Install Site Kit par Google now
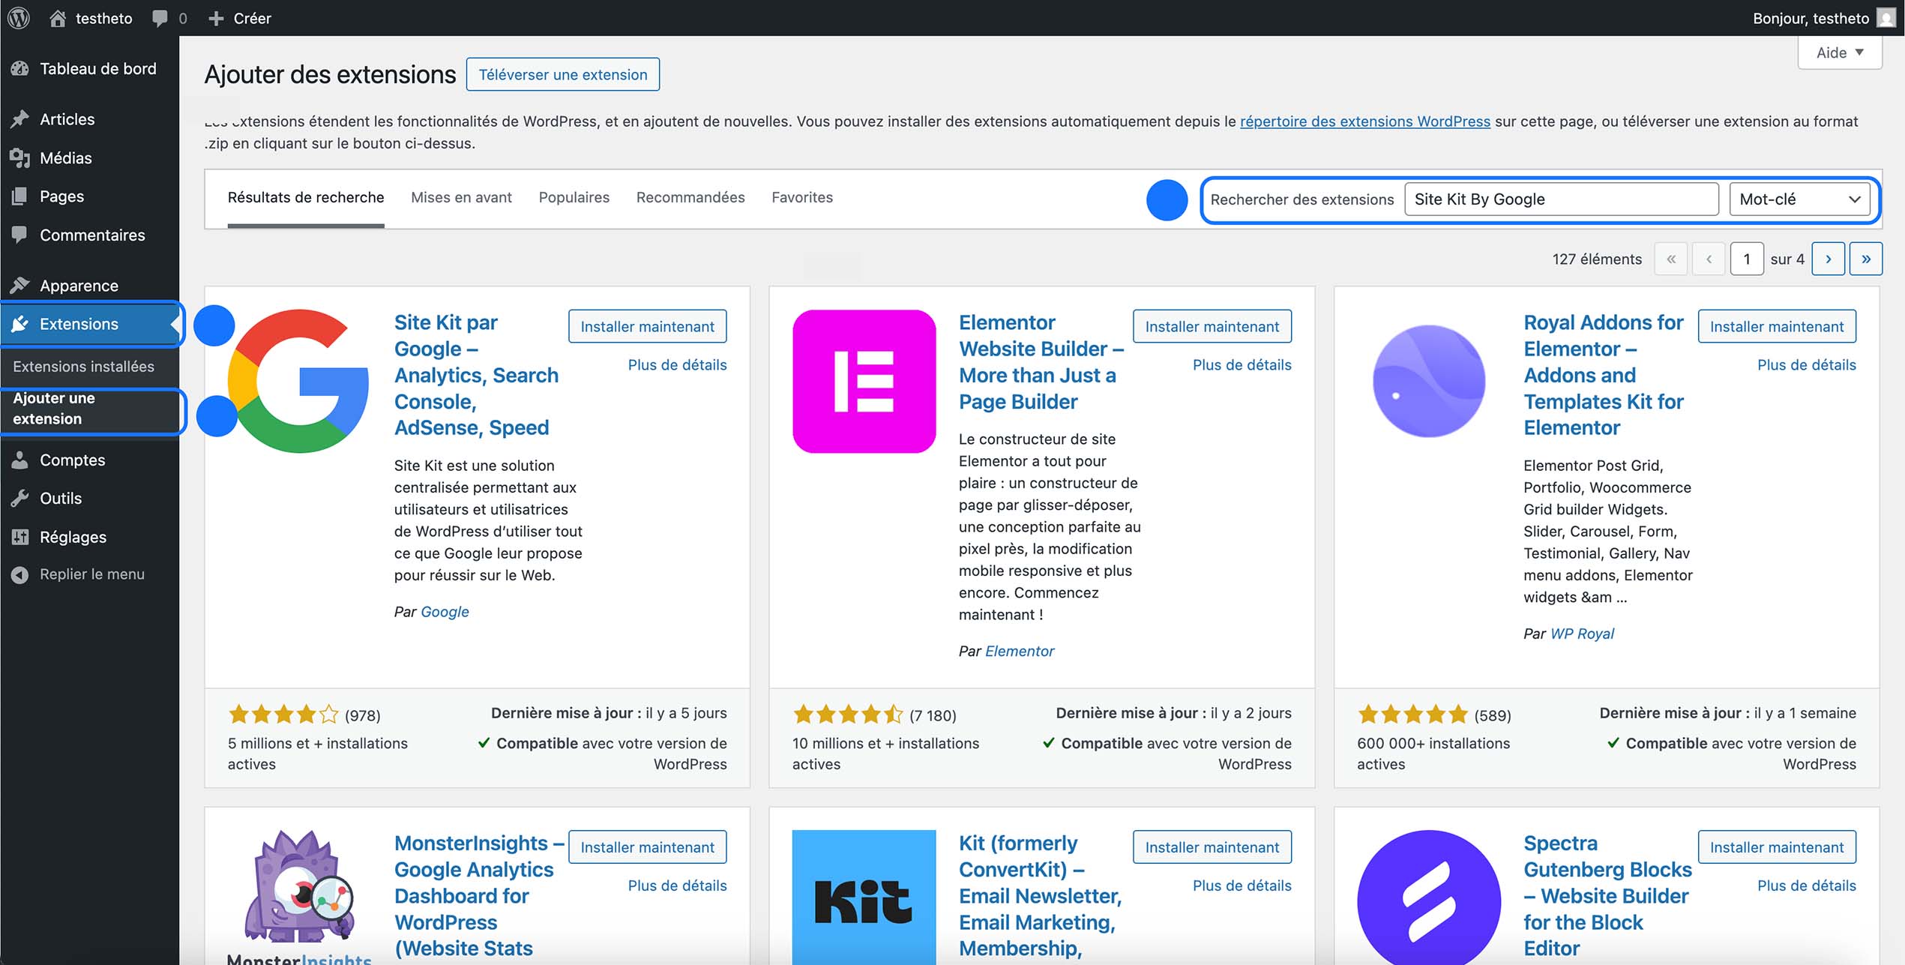Screen dimensions: 1905x965 [647, 326]
